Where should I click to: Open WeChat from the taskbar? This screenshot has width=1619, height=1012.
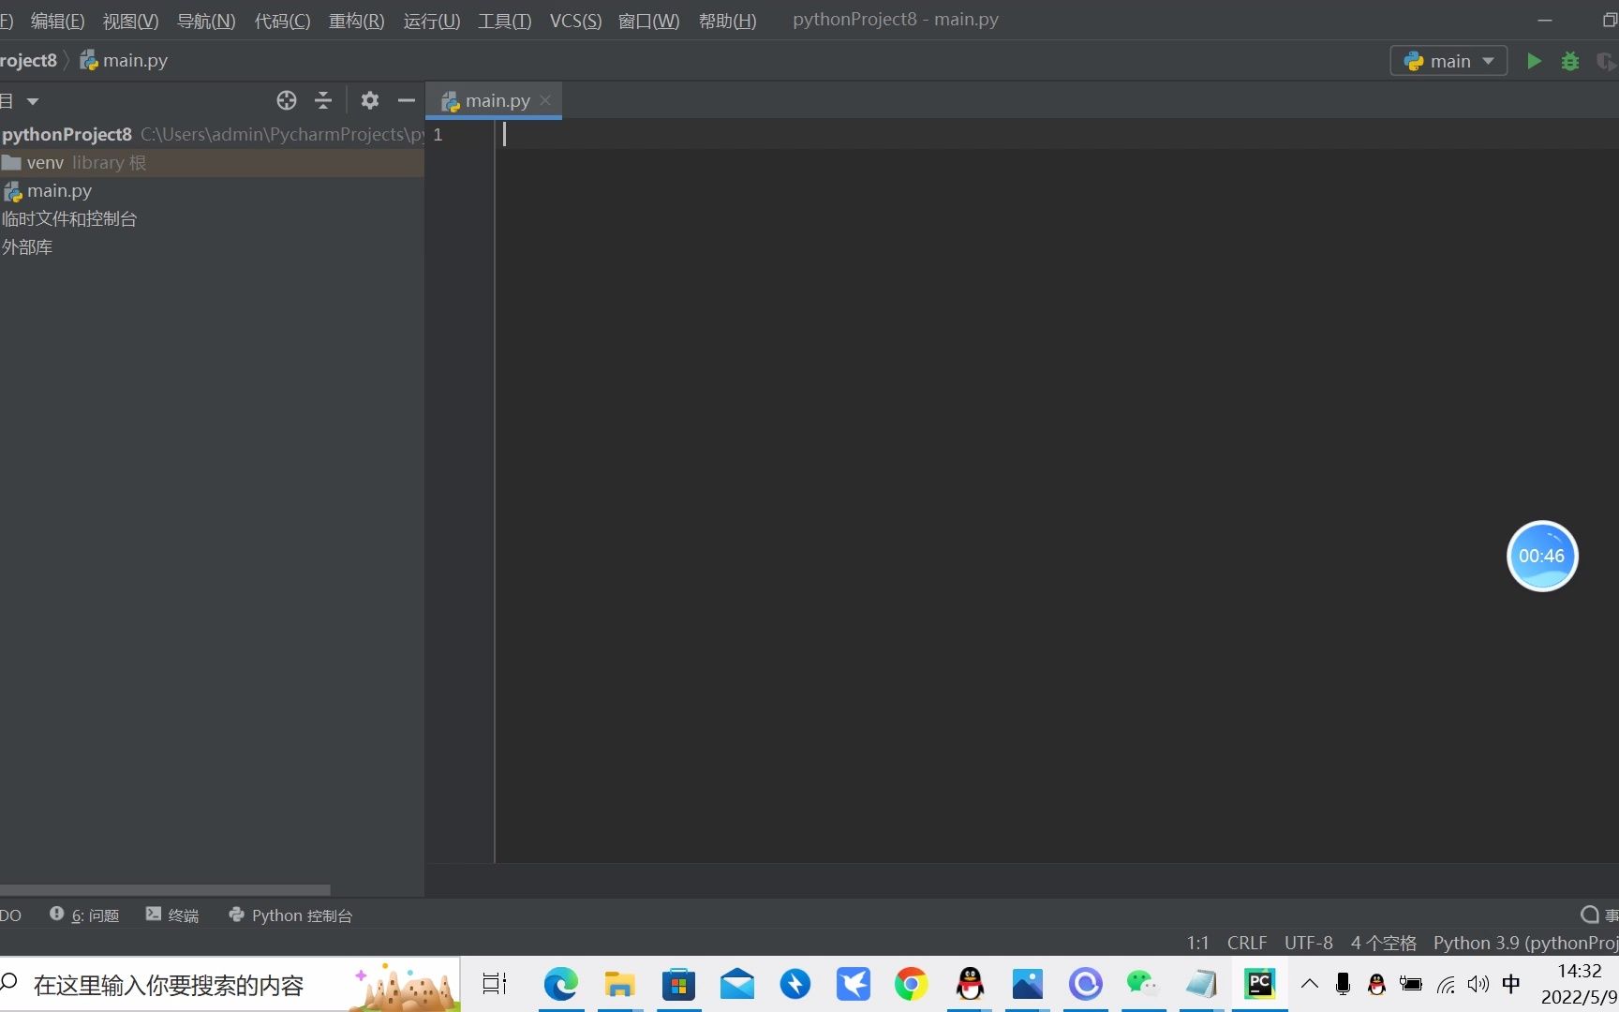[x=1142, y=984]
